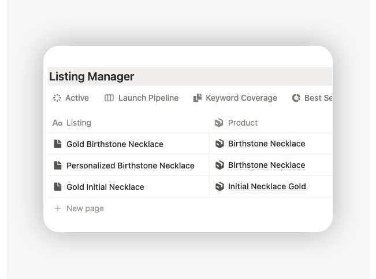This screenshot has width=376, height=279.
Task: Click the Product column header
Action: 236,123
